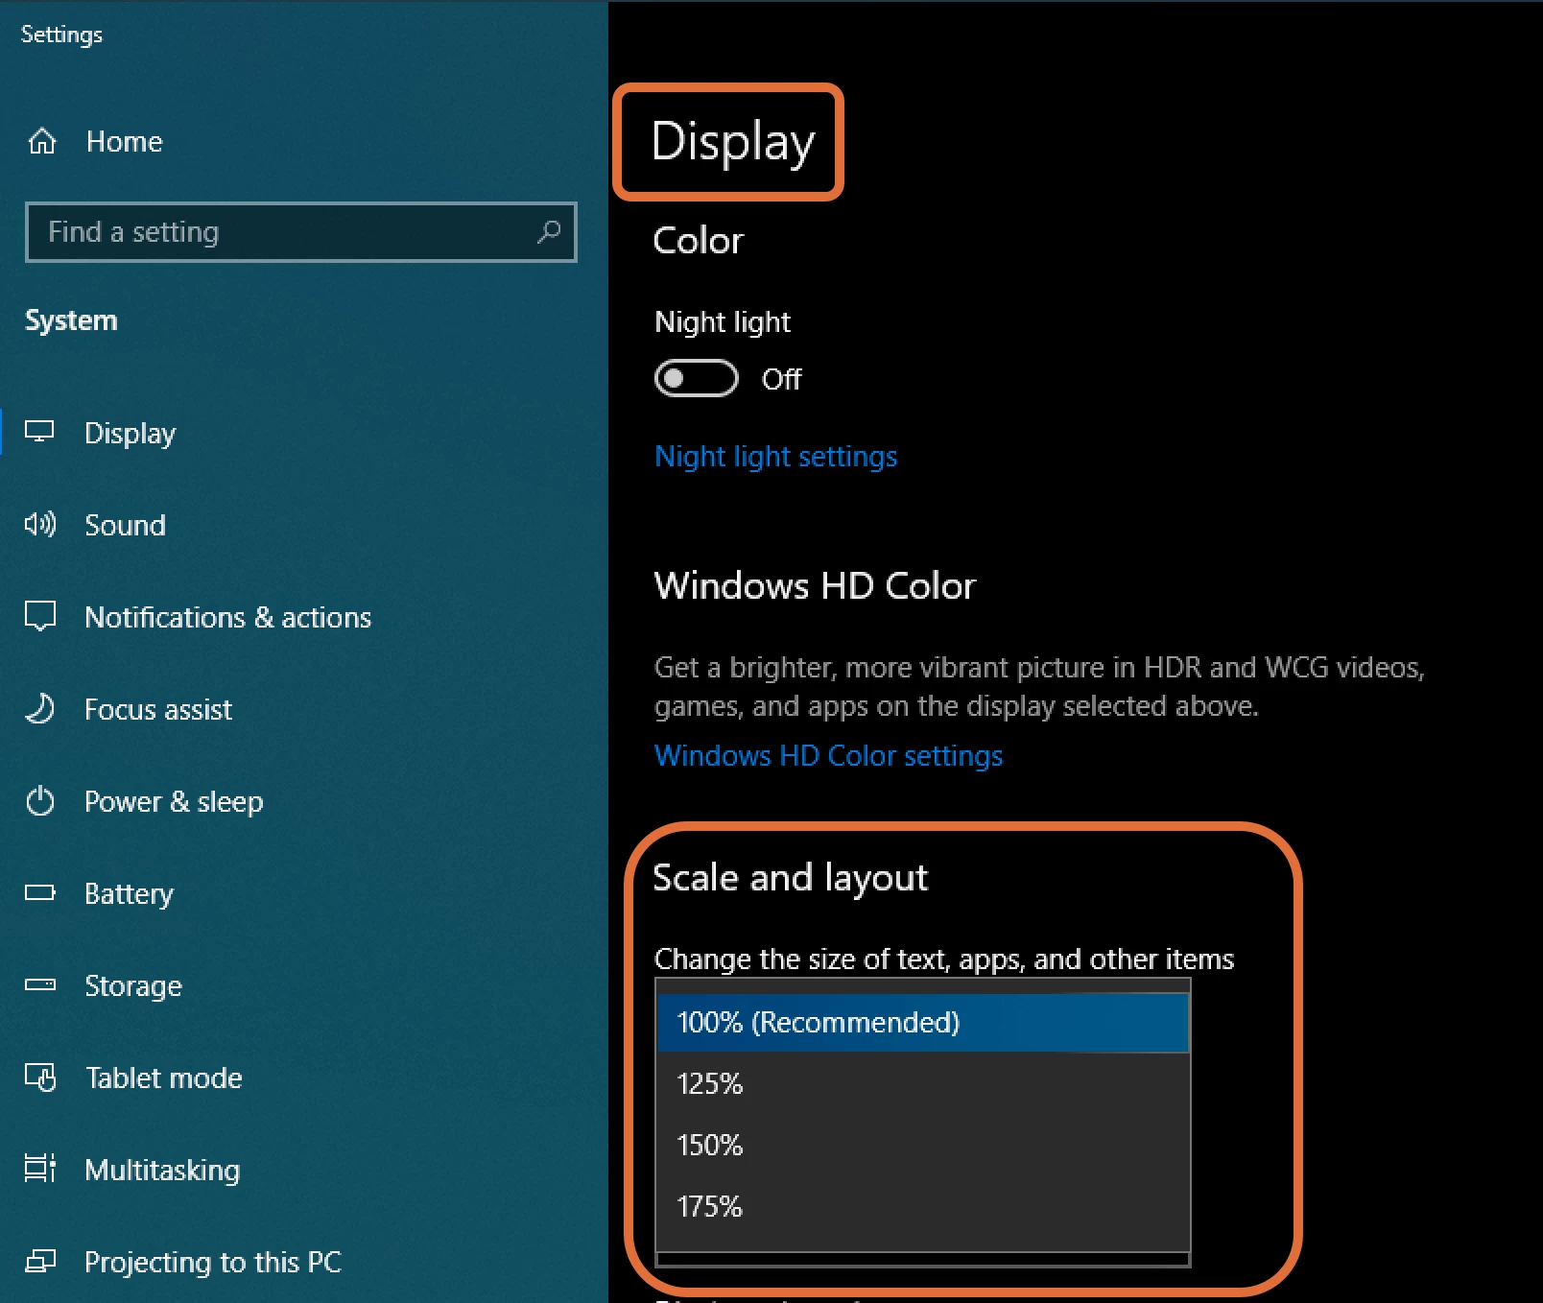The height and width of the screenshot is (1303, 1543).
Task: Click the Windows HD Color heading
Action: coord(815,585)
